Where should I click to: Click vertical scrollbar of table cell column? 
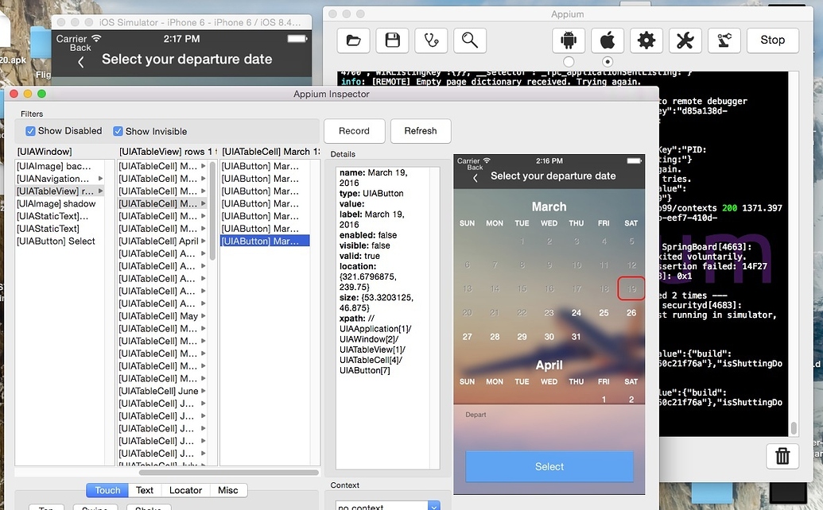point(212,211)
